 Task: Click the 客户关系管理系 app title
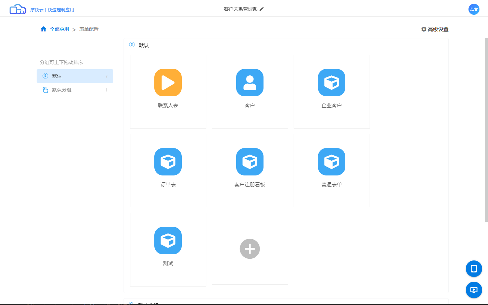(x=241, y=9)
